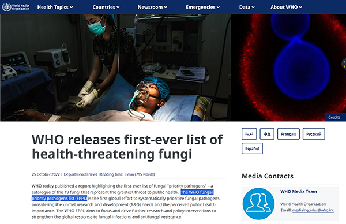Image resolution: width=346 pixels, height=224 pixels.
Task: Open the mediainquiries@who.int email link
Action: tap(313, 210)
